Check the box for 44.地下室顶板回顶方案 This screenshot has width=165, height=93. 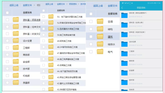pos(44,71)
